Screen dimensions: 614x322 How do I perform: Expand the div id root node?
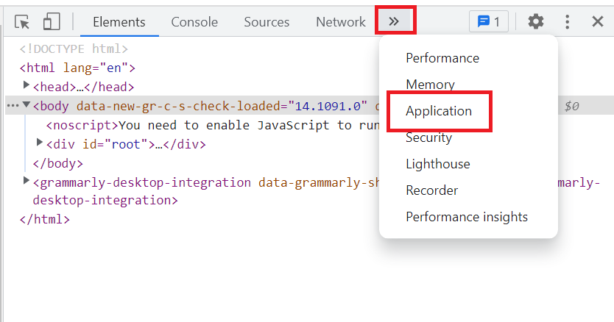(40, 143)
